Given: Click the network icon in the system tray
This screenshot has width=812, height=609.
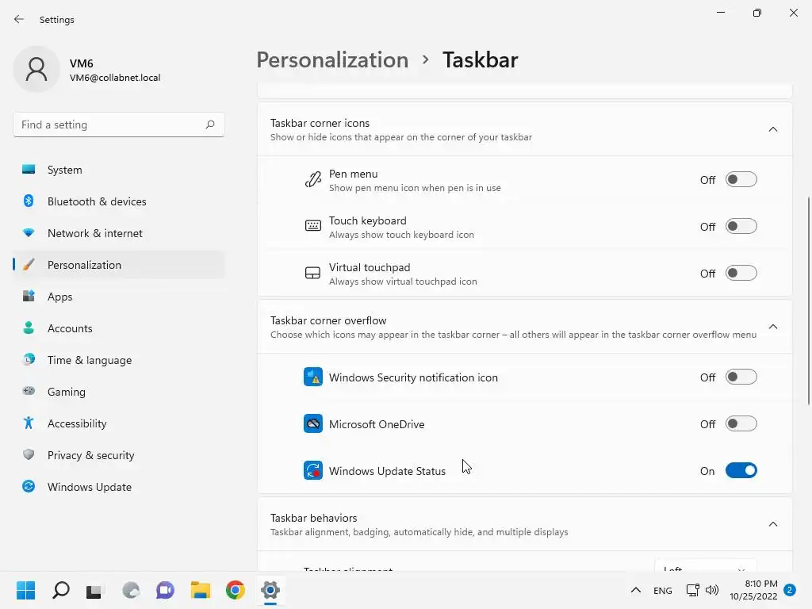Looking at the screenshot, I should tap(691, 590).
